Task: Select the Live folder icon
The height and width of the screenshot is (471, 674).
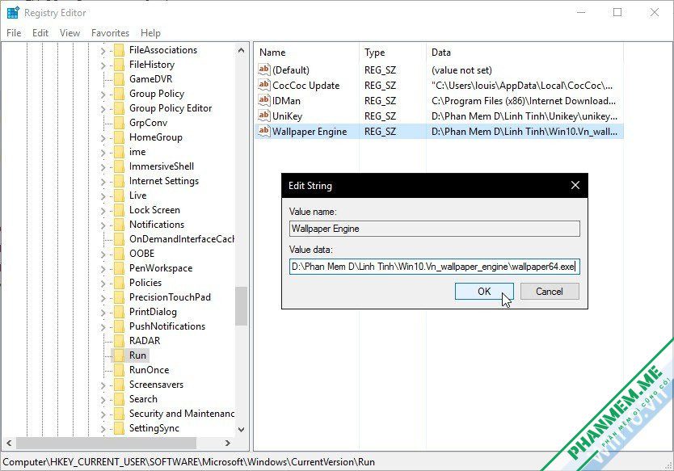Action: click(x=119, y=196)
